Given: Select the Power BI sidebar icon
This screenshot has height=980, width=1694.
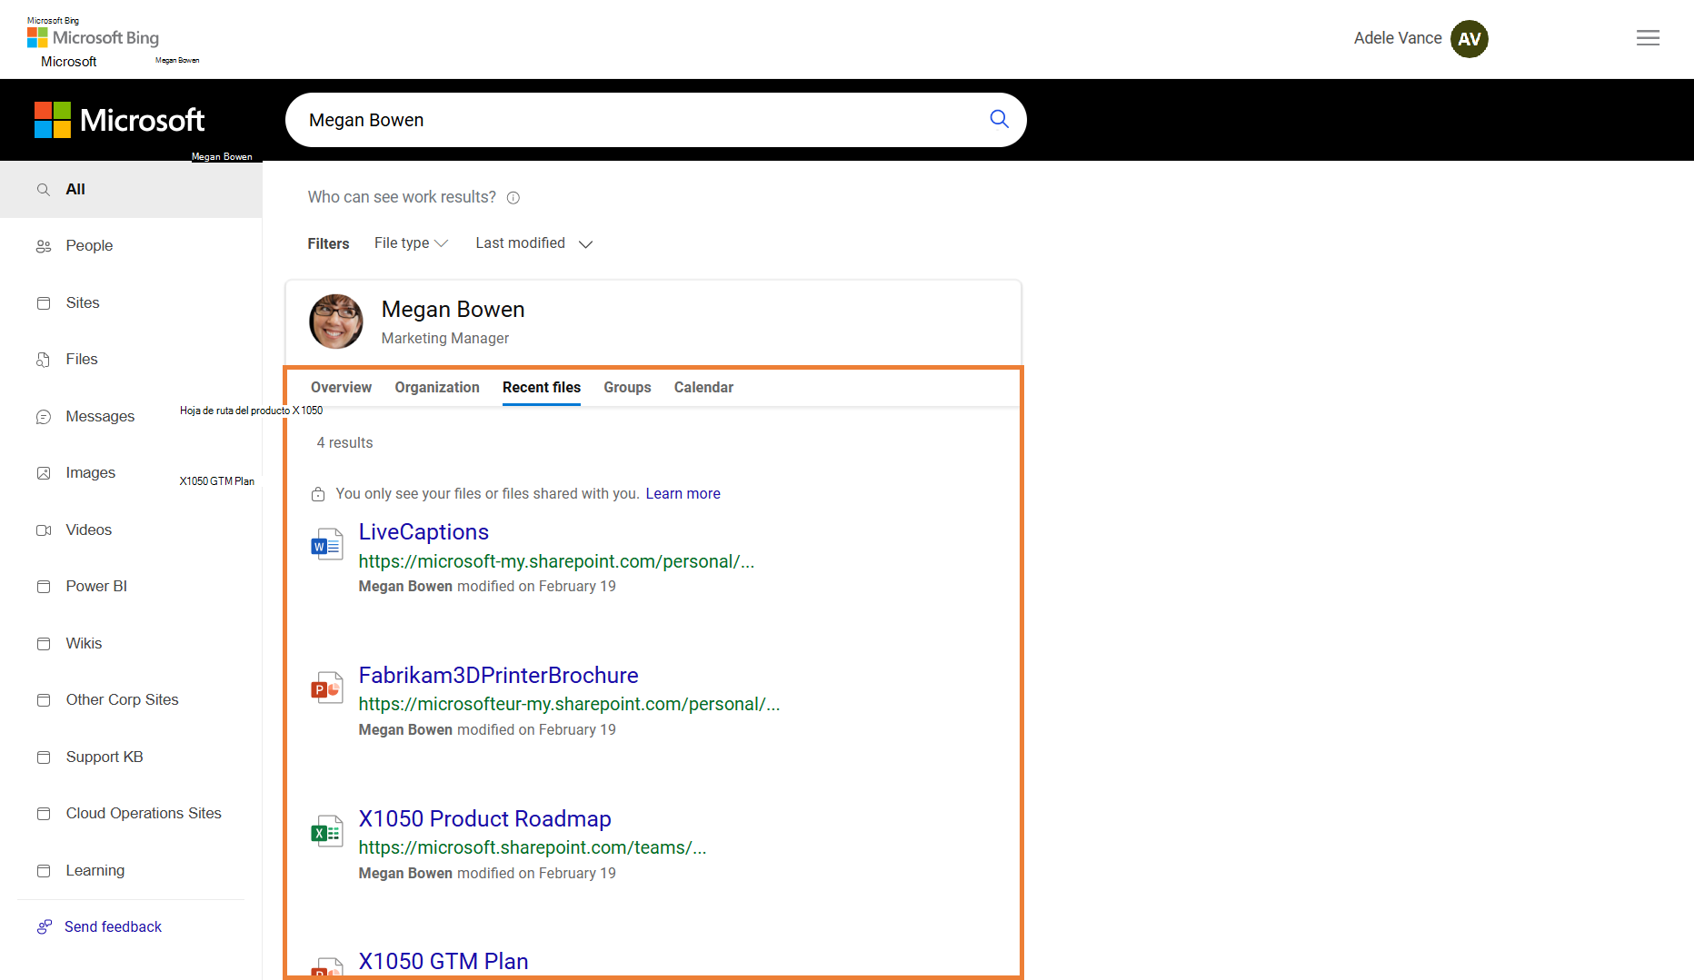Looking at the screenshot, I should pos(44,586).
